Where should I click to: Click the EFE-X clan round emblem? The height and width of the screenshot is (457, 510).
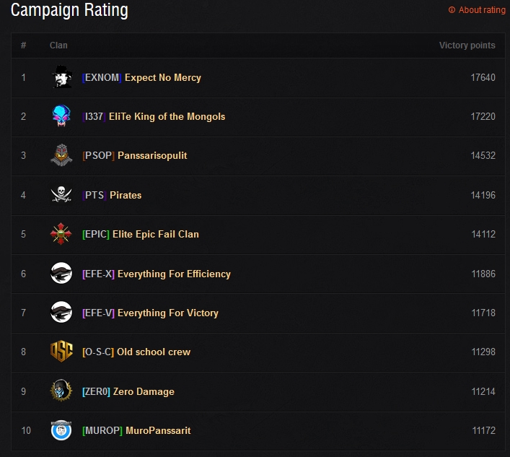pos(61,273)
